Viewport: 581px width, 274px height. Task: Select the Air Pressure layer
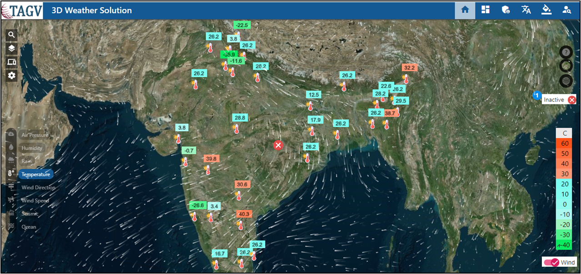(x=35, y=135)
